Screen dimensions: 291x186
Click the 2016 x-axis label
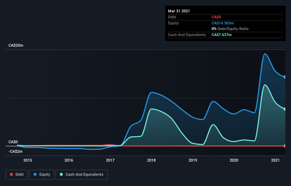[x=69, y=160]
